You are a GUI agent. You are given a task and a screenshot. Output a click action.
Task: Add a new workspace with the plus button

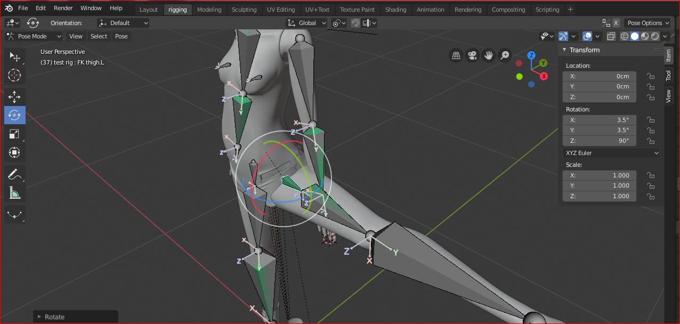pyautogui.click(x=570, y=9)
